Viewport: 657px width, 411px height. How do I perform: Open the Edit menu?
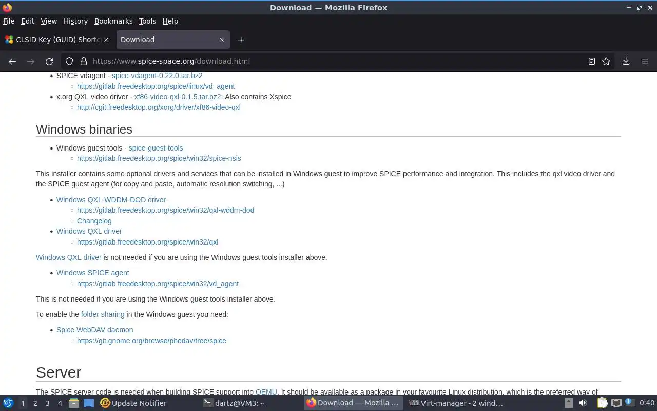click(28, 21)
